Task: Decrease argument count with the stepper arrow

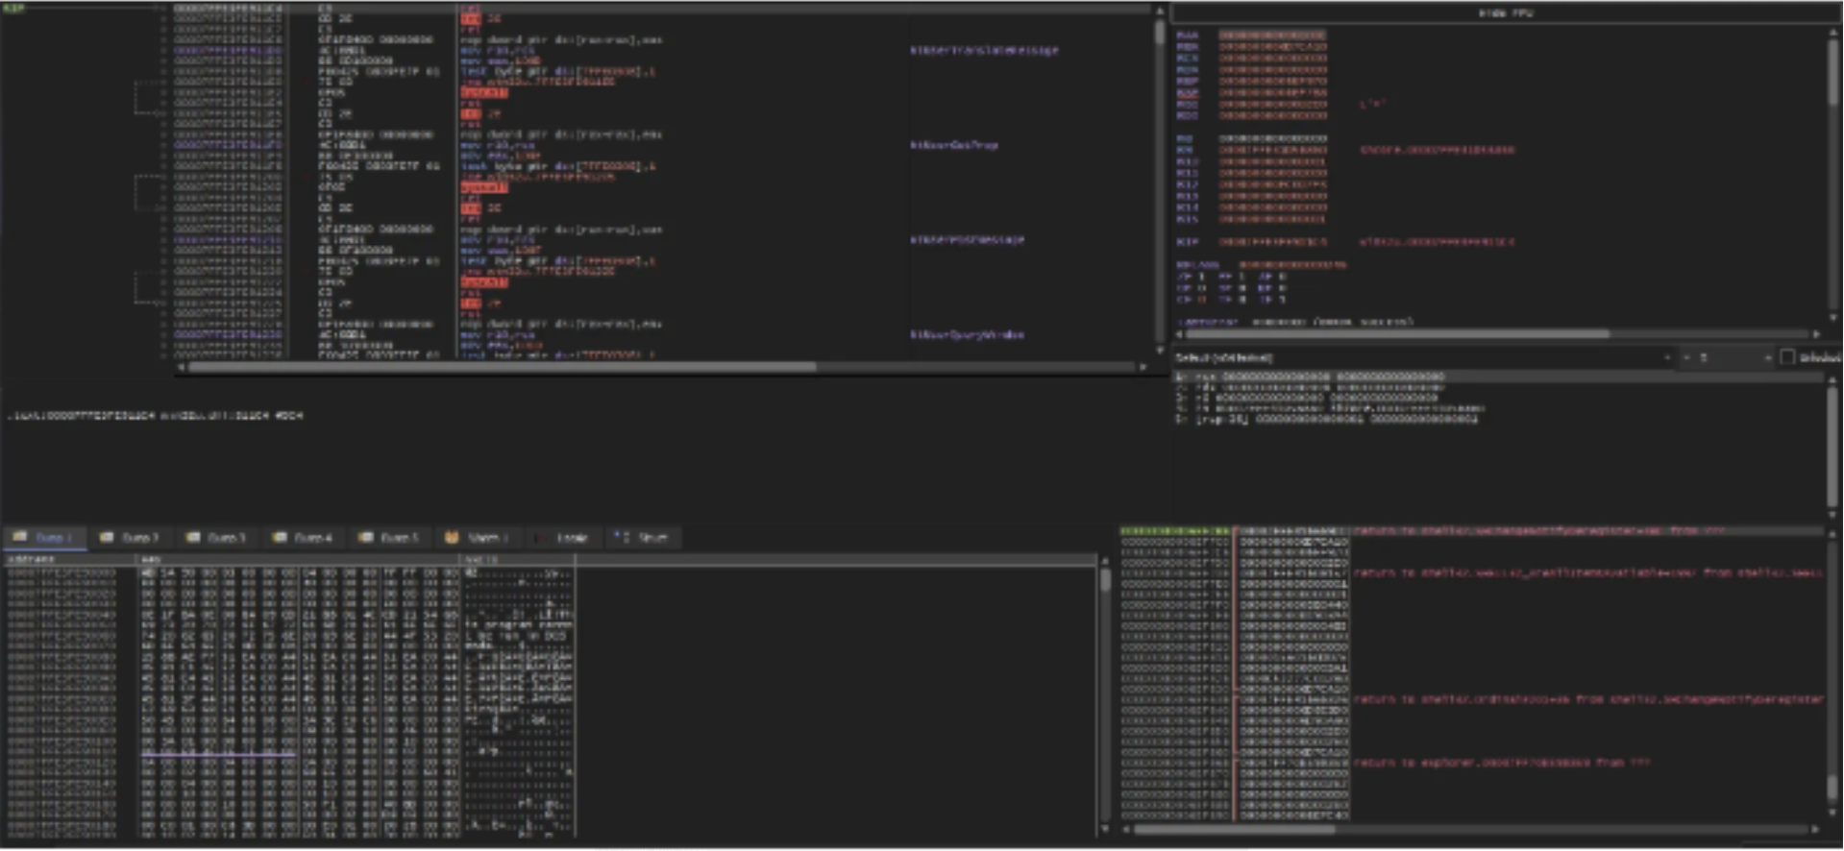Action: (1686, 357)
